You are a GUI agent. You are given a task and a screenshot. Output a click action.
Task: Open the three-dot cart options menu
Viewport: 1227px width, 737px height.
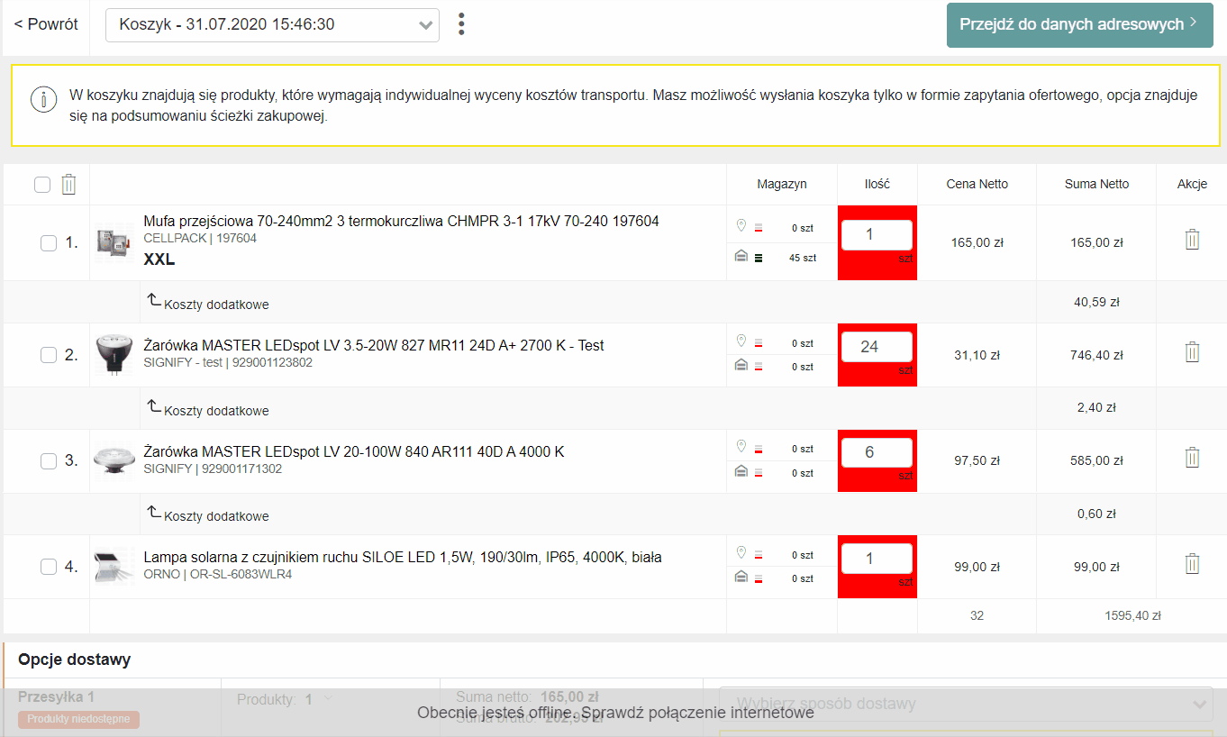(461, 24)
